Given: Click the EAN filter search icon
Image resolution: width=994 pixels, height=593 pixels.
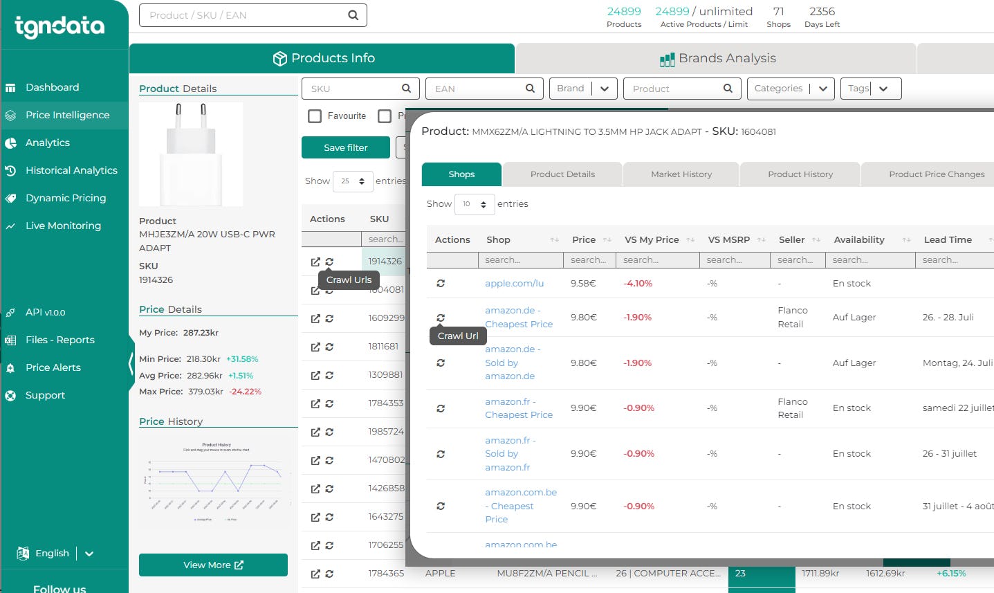Looking at the screenshot, I should click(530, 89).
